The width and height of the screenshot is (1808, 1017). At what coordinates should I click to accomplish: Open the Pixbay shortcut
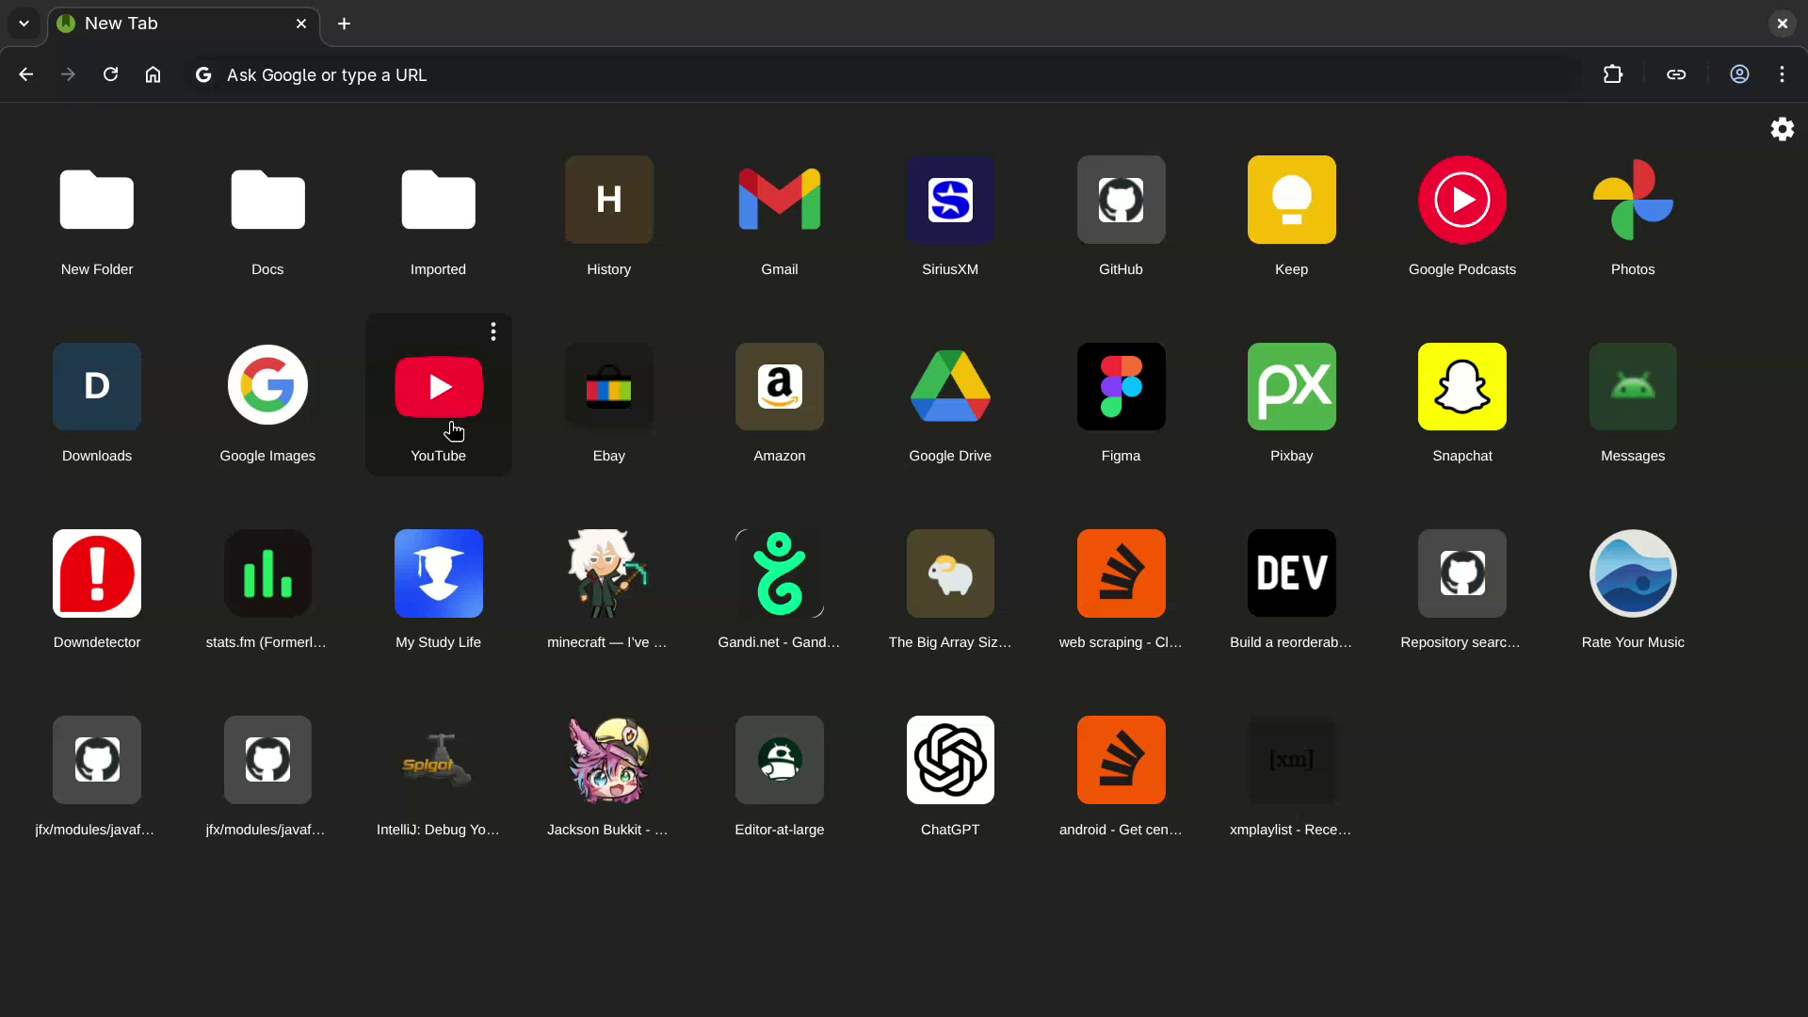[x=1291, y=386]
